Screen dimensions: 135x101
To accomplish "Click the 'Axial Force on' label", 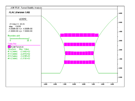I will point(17,47).
